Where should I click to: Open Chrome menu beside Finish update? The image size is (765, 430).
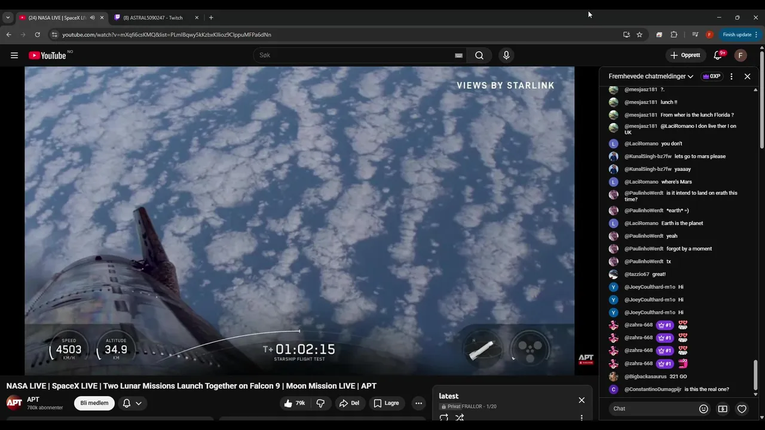756,35
